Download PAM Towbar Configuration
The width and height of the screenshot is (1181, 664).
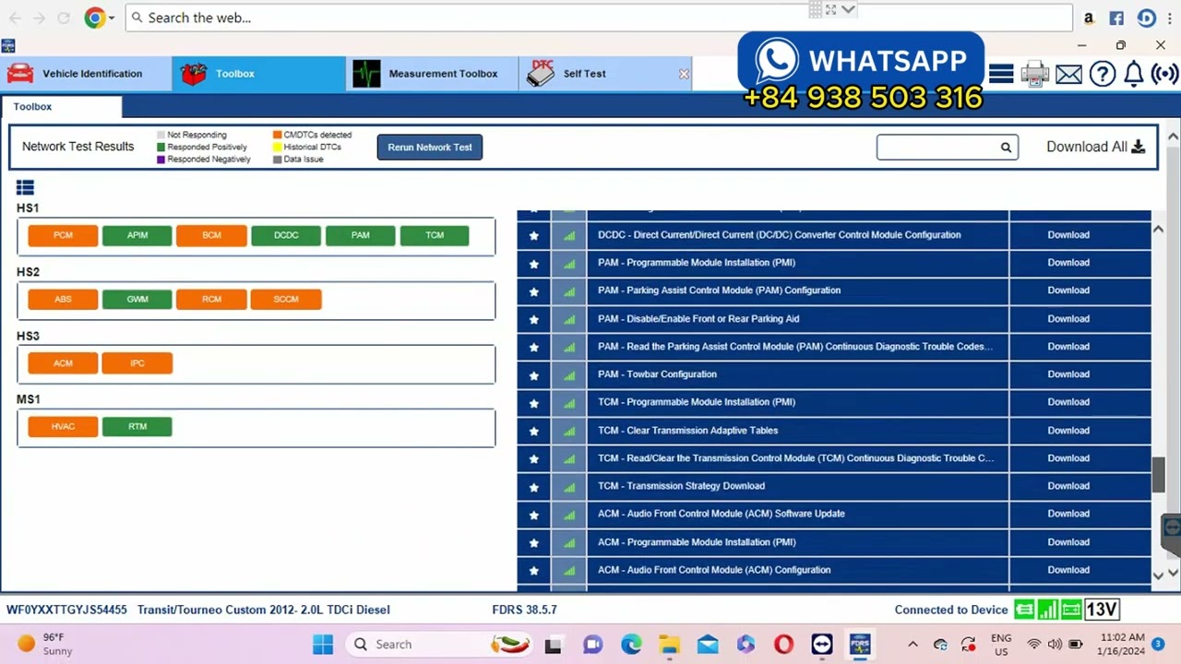pos(1068,374)
